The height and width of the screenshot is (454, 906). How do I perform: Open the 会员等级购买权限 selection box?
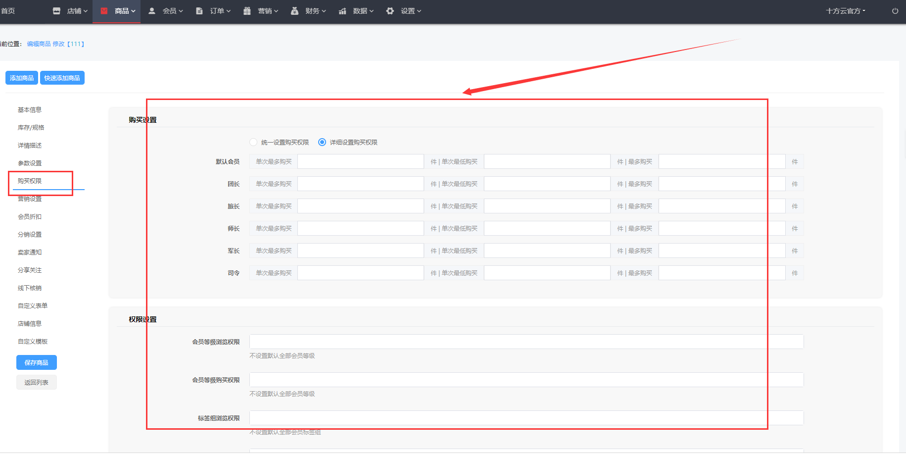[x=526, y=380]
